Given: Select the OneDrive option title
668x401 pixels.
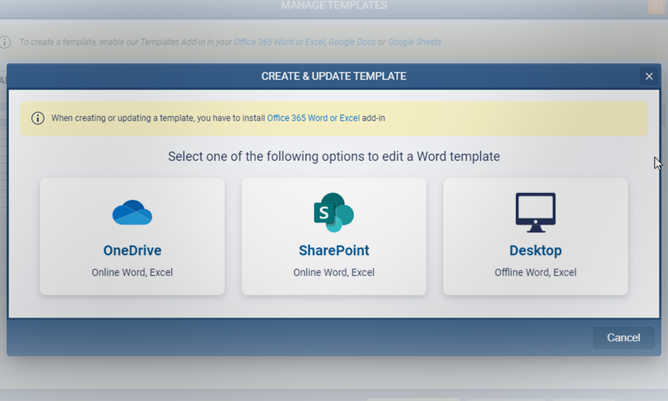Looking at the screenshot, I should [132, 251].
